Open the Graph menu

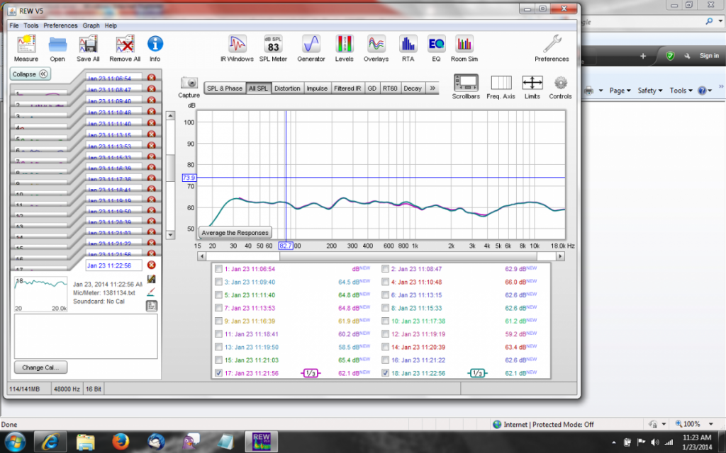(x=91, y=25)
